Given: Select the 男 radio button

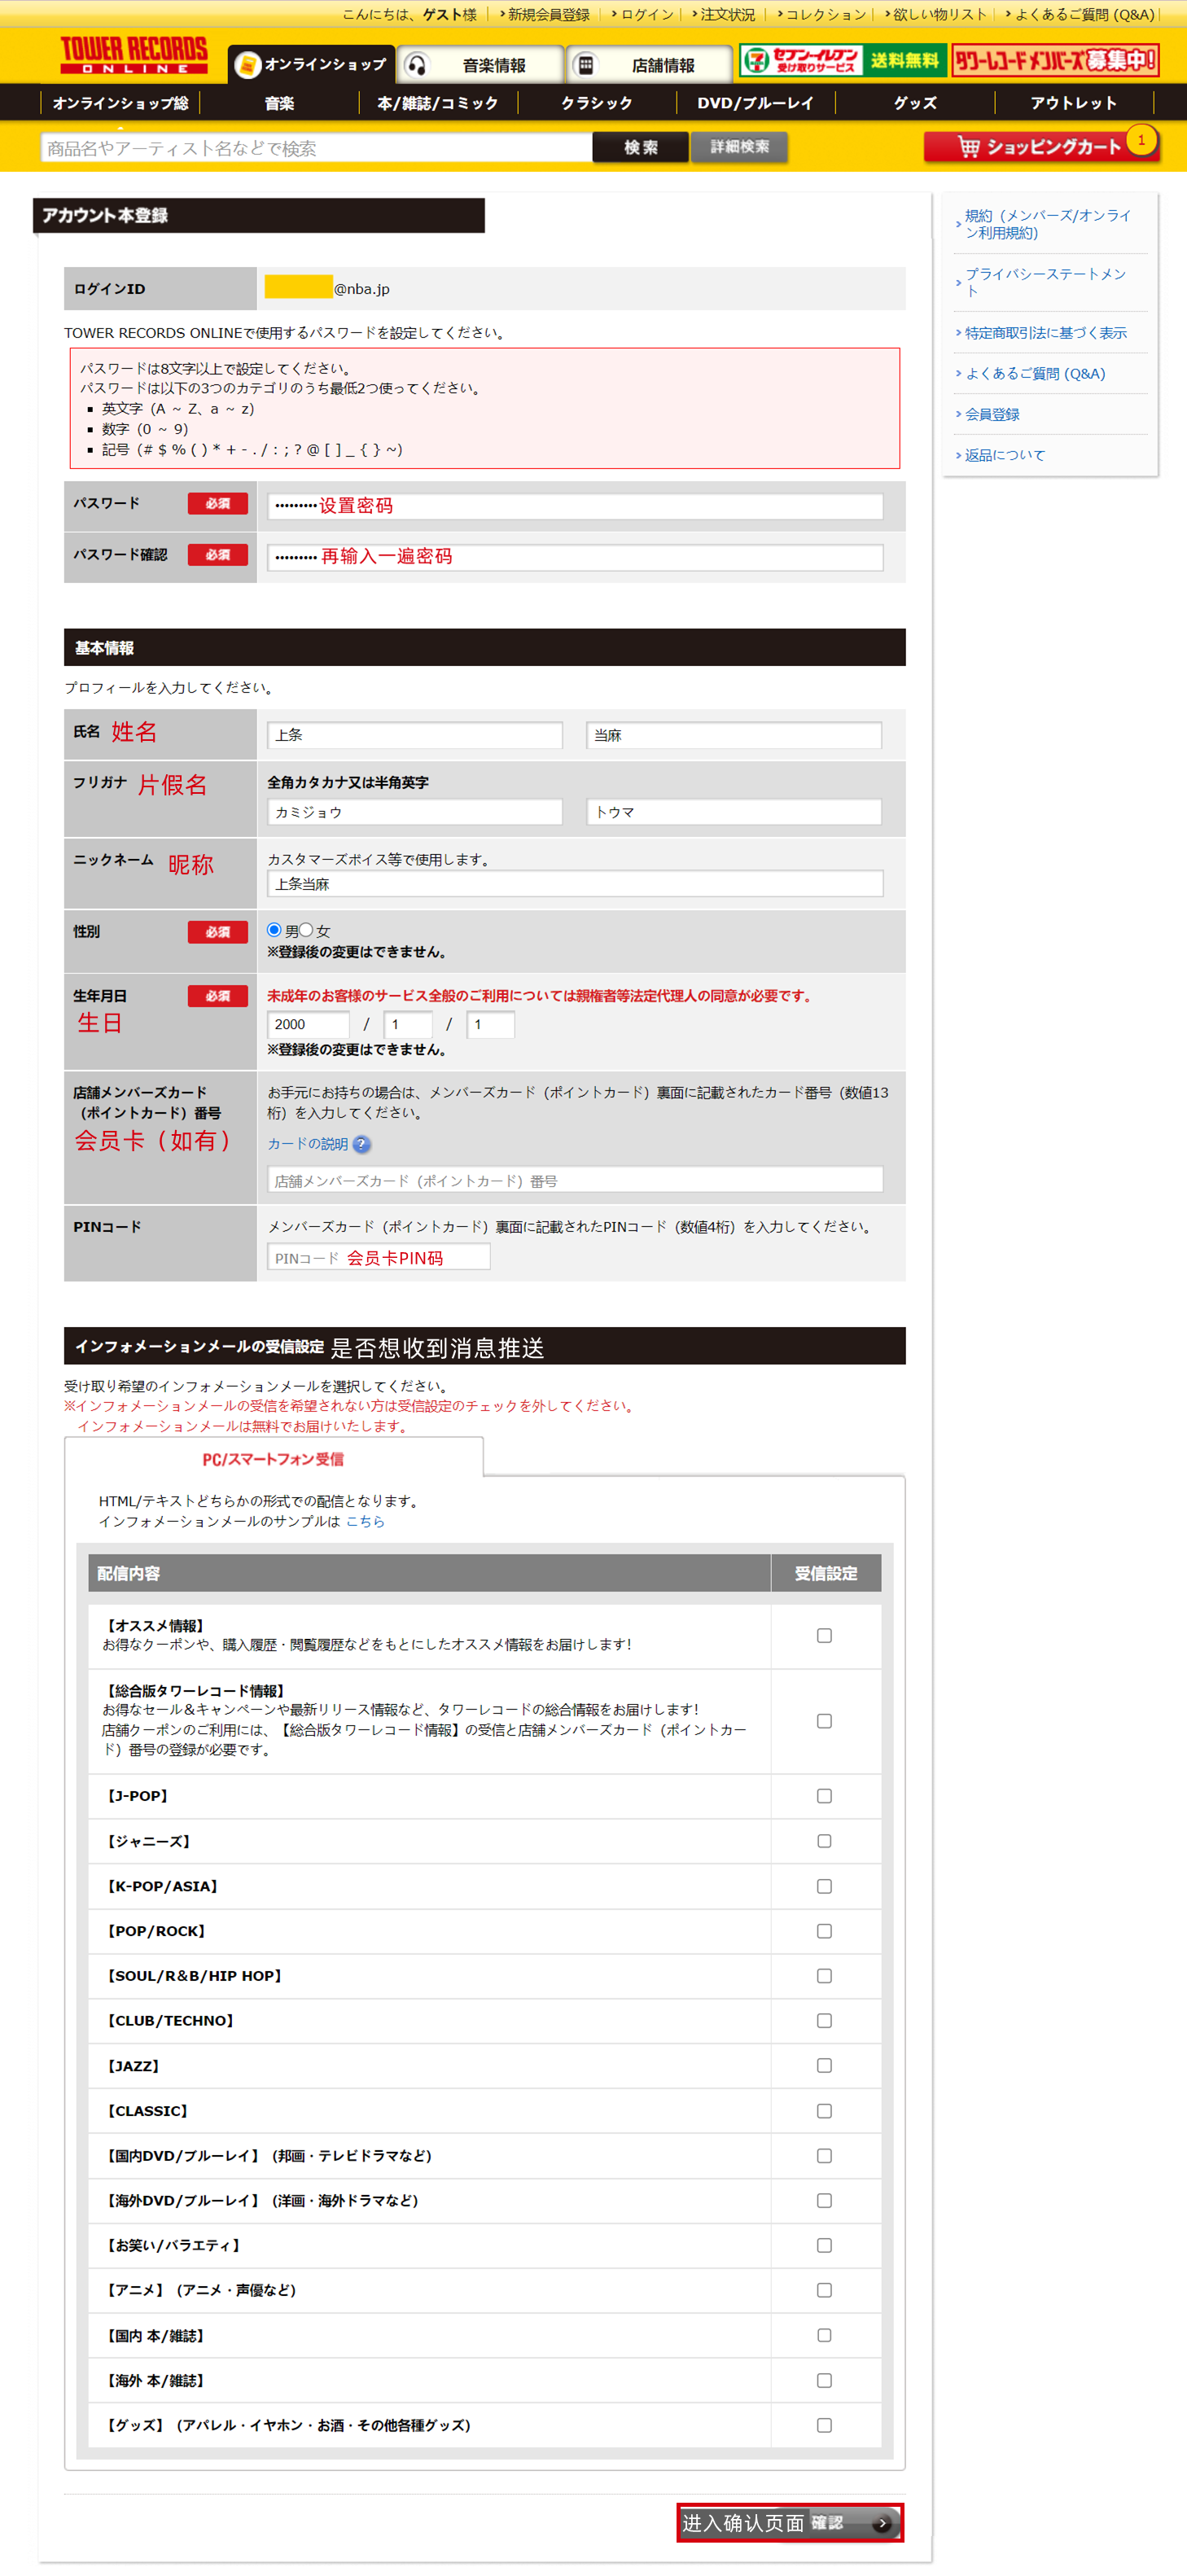Looking at the screenshot, I should point(274,930).
